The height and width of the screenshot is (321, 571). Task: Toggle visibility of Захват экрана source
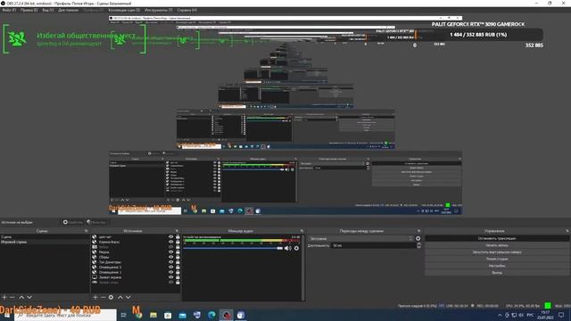[x=170, y=277]
